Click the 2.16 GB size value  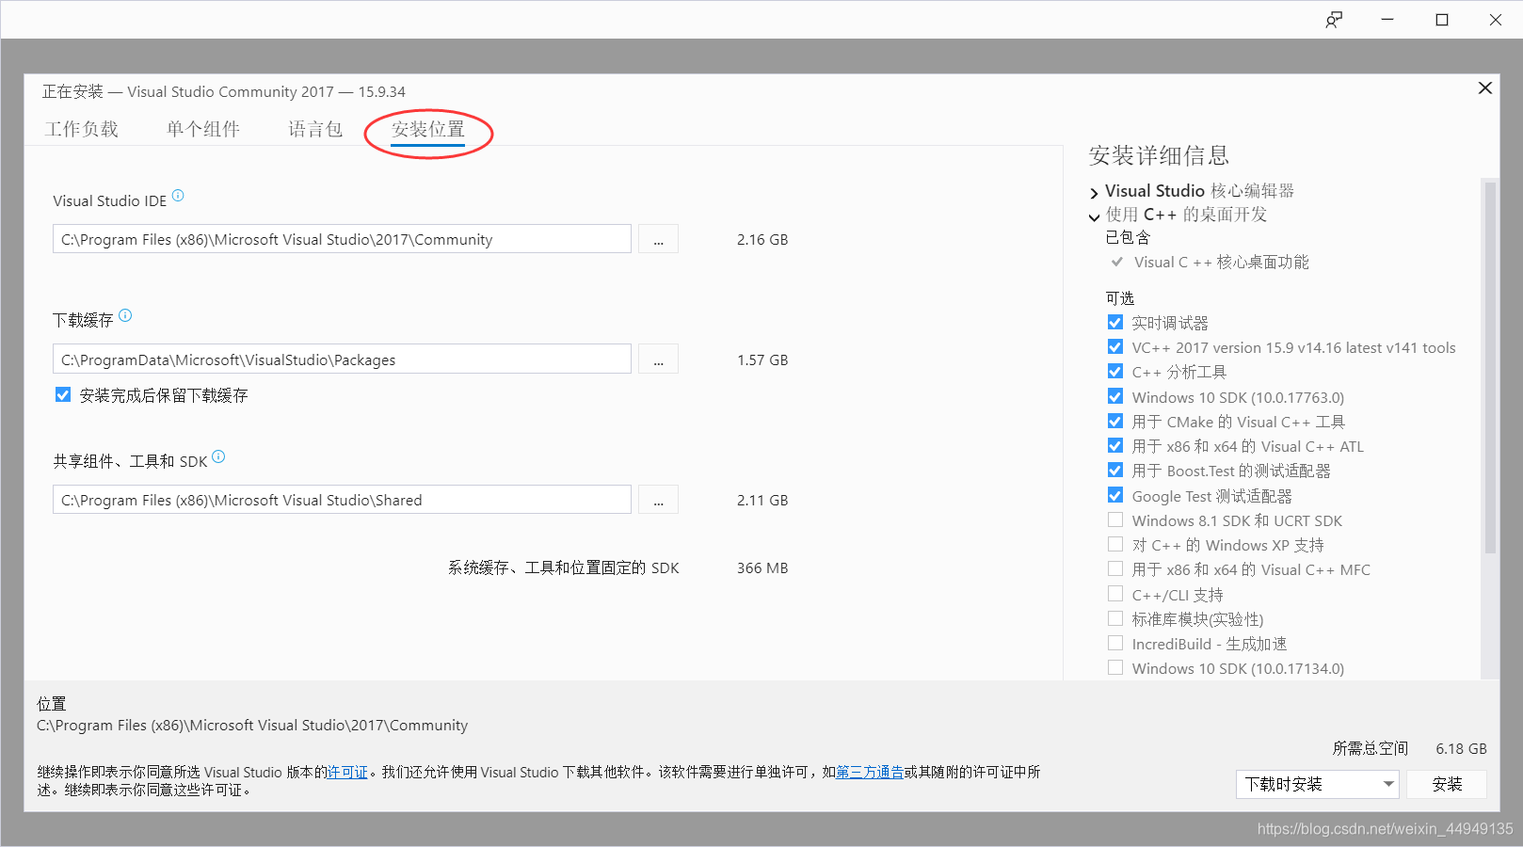pos(762,239)
